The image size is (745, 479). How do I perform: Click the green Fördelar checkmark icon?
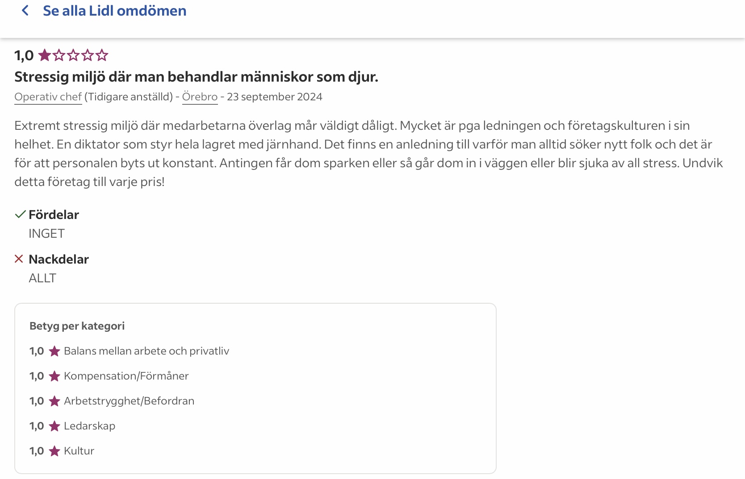coord(20,215)
